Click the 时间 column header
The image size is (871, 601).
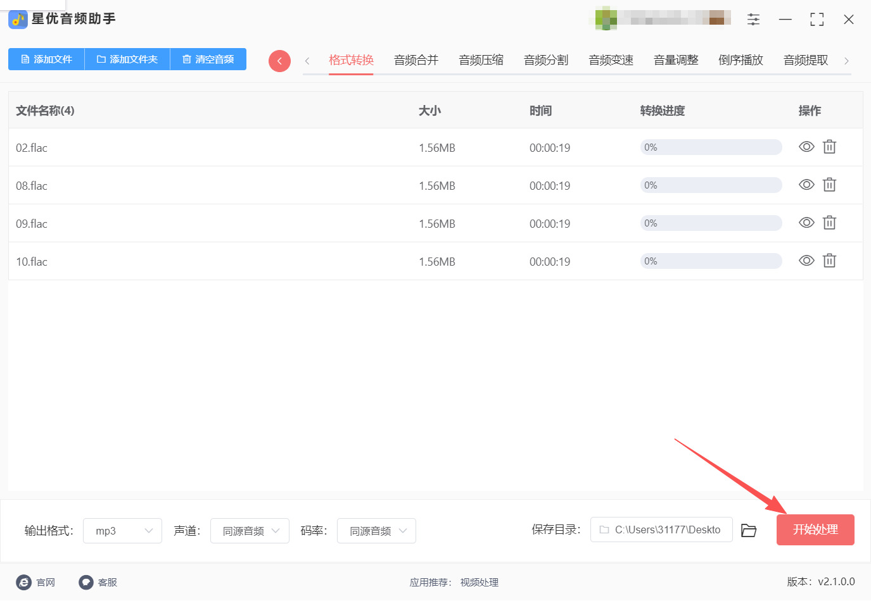(x=540, y=111)
